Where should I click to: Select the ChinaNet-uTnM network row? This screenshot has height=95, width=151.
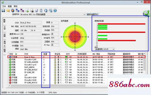click(58, 78)
